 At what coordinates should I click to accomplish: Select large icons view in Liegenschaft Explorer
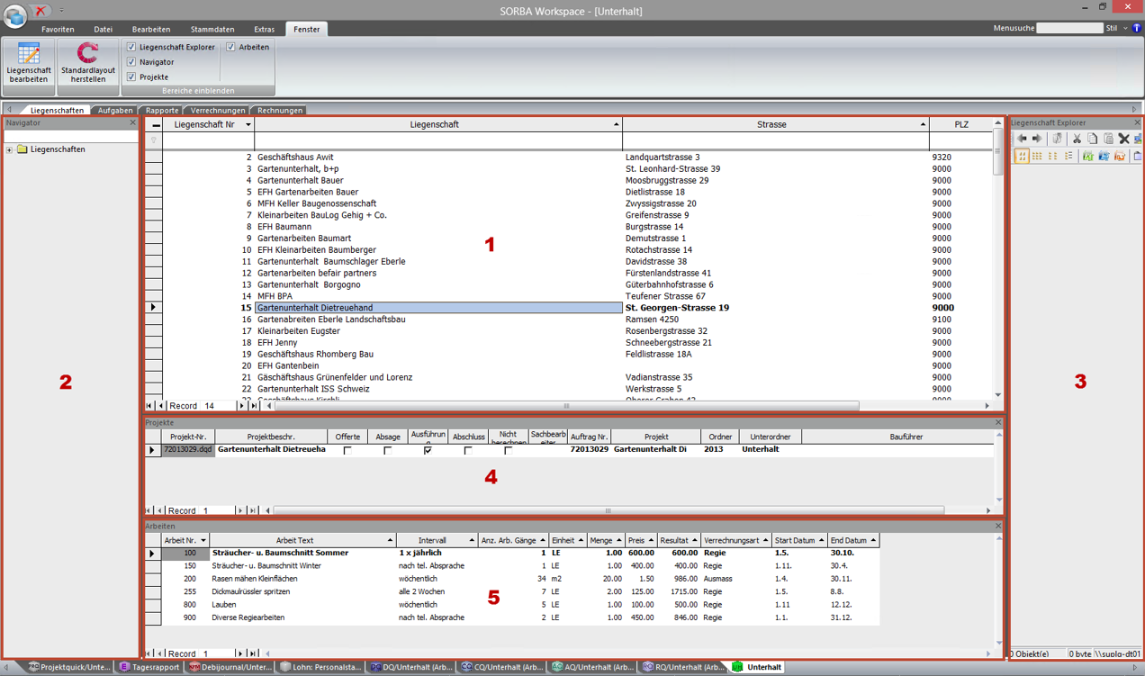[1022, 157]
